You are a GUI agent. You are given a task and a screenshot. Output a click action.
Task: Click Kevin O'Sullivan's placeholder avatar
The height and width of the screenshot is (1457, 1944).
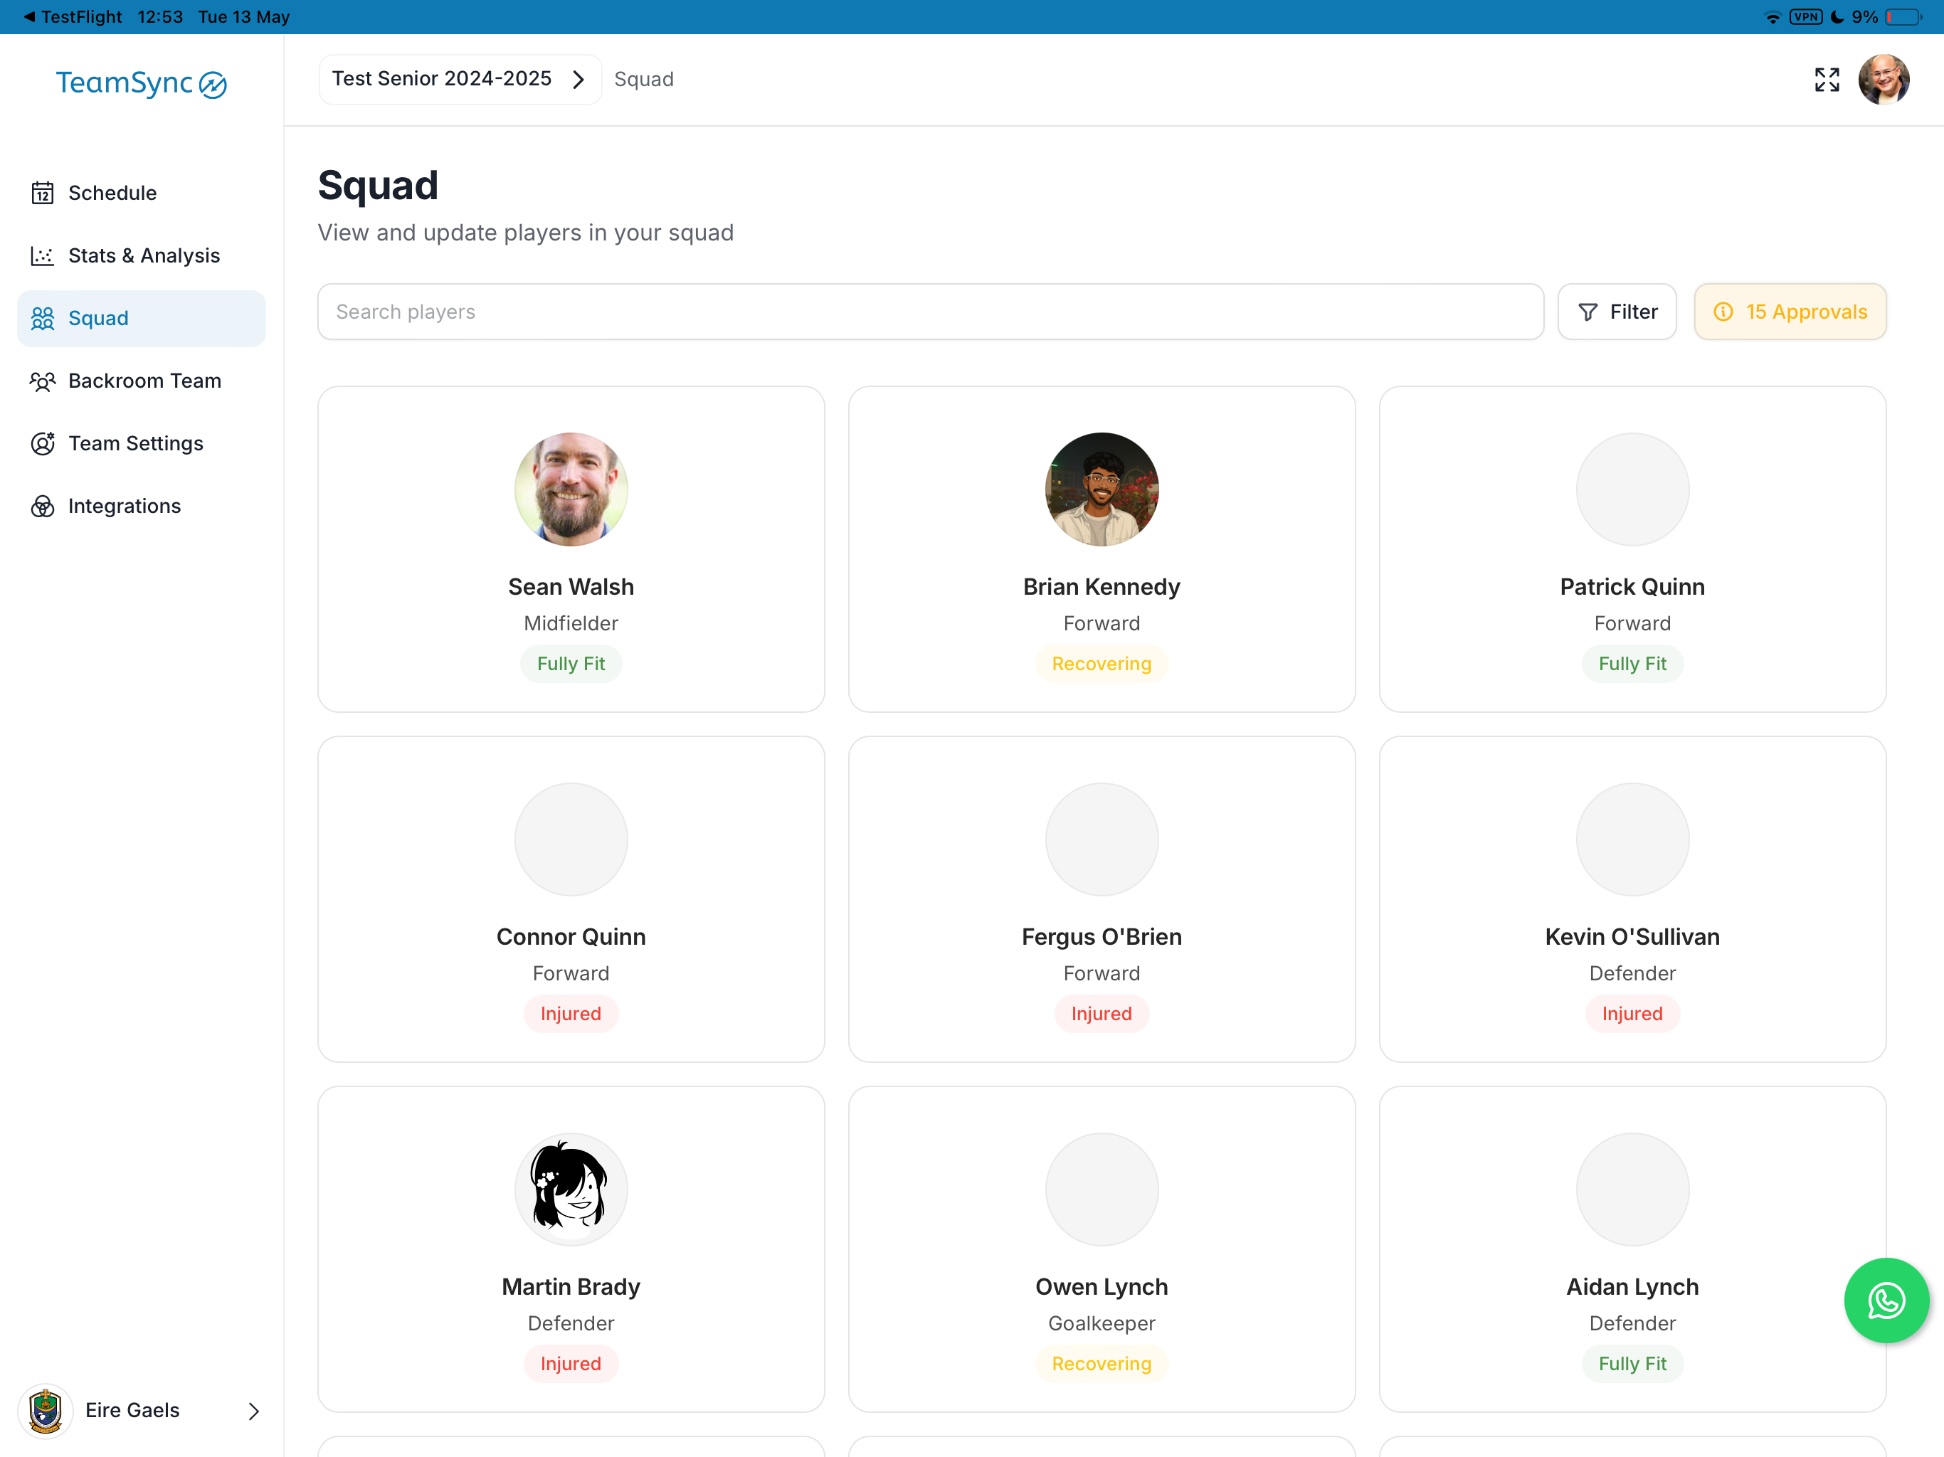[1633, 839]
